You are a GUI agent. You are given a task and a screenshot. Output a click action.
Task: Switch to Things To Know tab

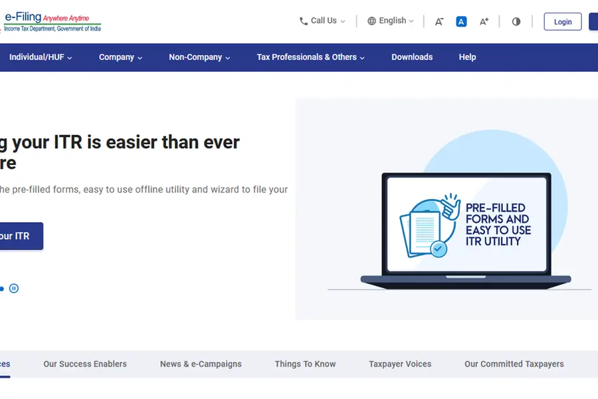[305, 364]
